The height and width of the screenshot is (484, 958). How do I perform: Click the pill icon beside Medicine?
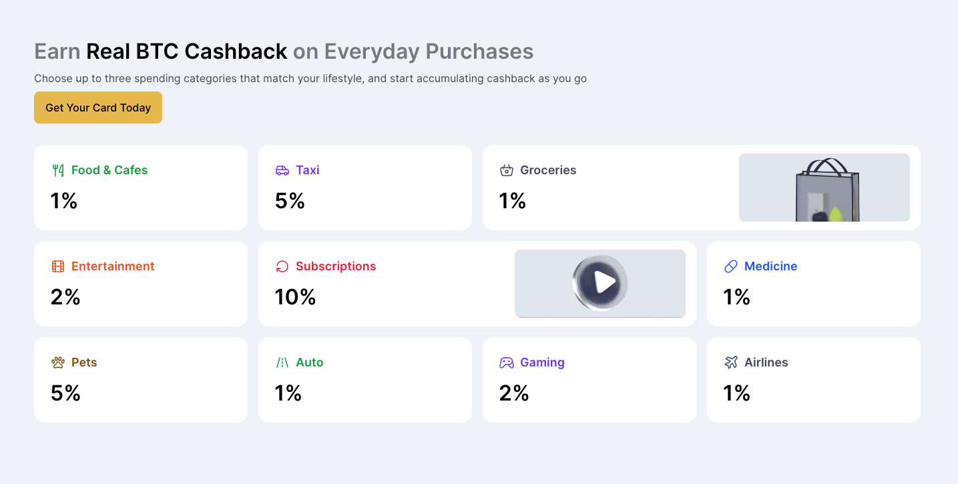coord(731,266)
